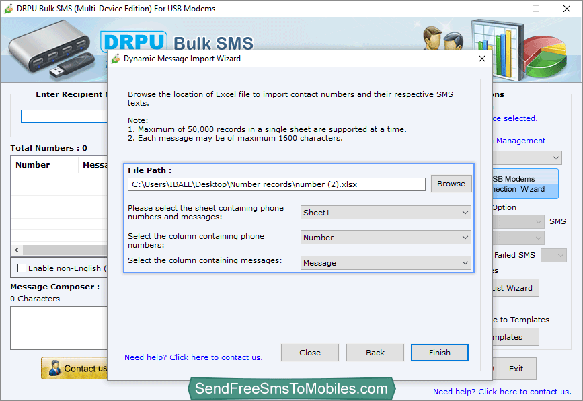The width and height of the screenshot is (583, 401).
Task: Open the dropdown beside the SMS label
Action: click(518, 222)
